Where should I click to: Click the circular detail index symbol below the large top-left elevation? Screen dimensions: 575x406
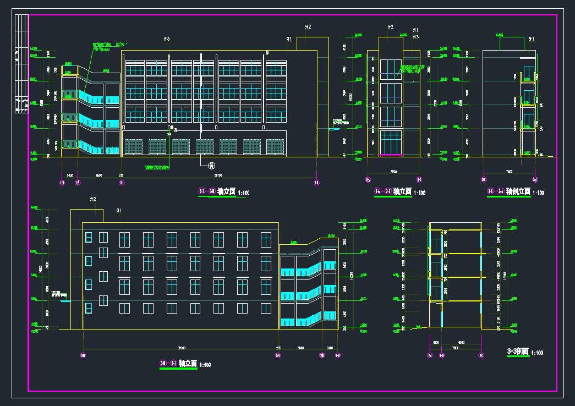(211, 164)
